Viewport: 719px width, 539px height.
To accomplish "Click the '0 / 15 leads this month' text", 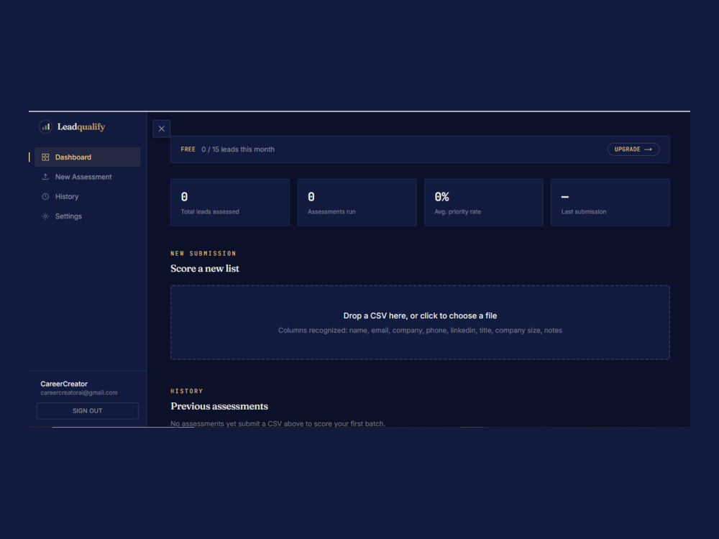I will [x=238, y=149].
